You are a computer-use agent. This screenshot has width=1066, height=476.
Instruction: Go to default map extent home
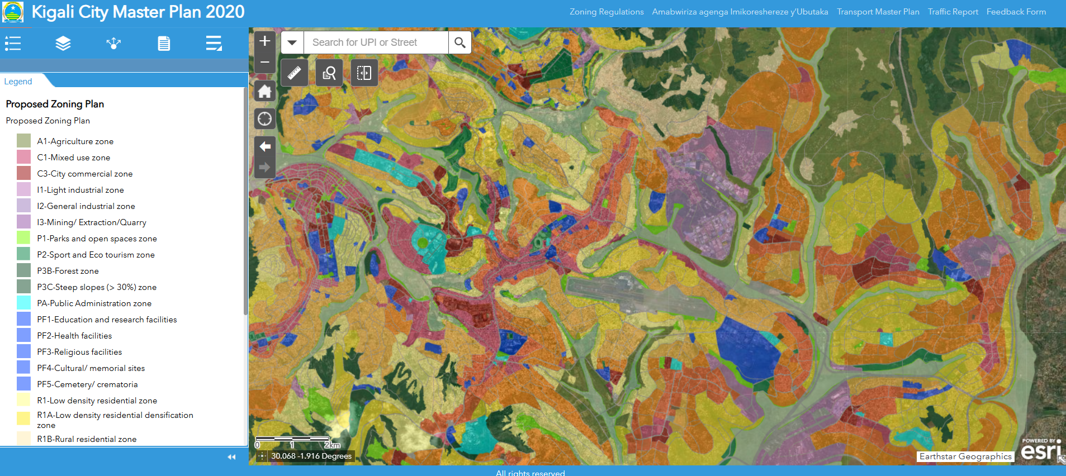(x=265, y=91)
